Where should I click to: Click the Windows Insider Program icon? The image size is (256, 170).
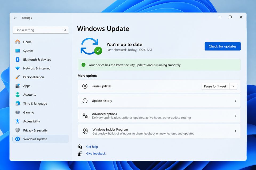point(85,131)
